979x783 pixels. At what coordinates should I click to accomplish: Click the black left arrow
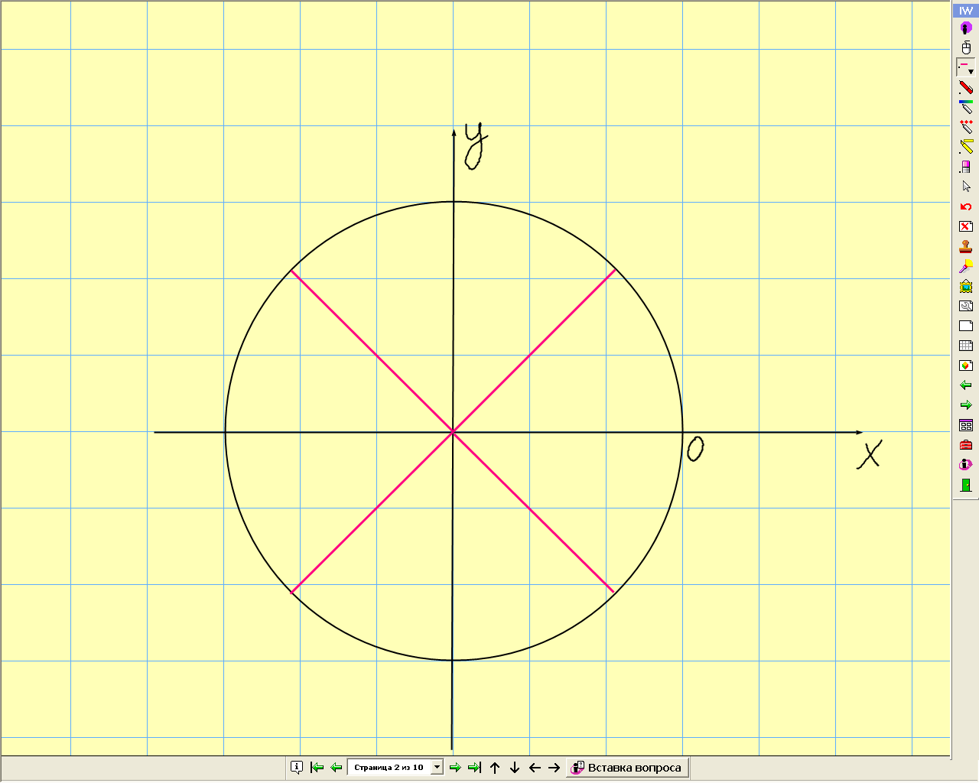point(535,767)
